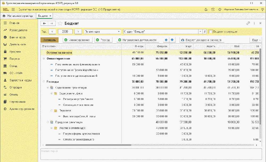The image size is (266, 162).
Task: Edit the year field 2020
Action: 65,32
